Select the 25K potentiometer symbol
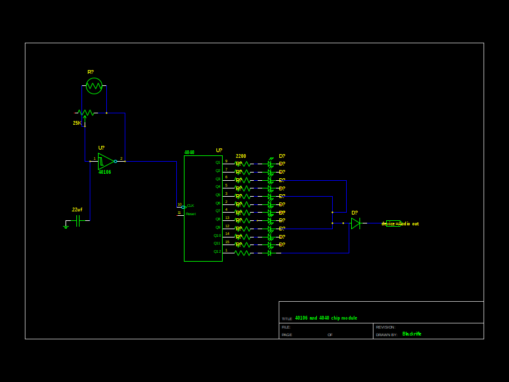 [85, 113]
